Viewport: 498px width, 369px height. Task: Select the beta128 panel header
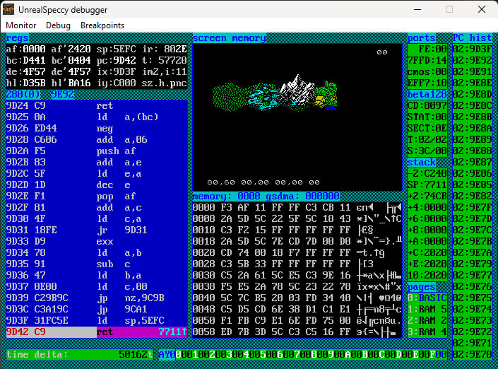(427, 95)
